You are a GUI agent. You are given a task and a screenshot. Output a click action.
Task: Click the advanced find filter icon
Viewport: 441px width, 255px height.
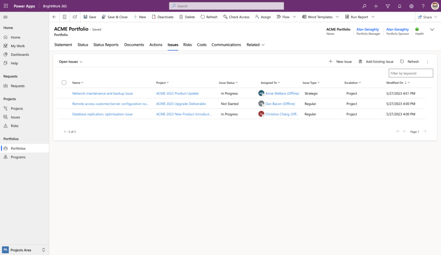[387, 6]
